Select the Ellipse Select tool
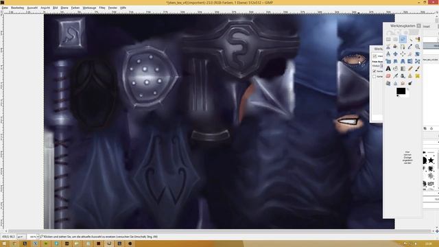This screenshot has width=439, height=247. (x=395, y=39)
